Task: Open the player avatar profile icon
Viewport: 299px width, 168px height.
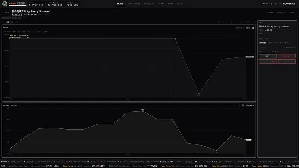Action: point(5,4)
